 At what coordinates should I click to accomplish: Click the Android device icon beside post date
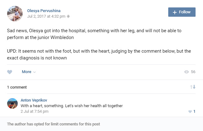(x=68, y=16)
